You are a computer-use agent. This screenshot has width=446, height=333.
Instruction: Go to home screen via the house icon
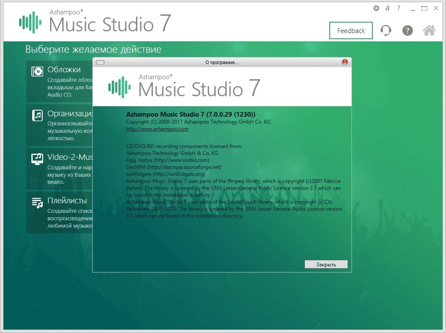coord(429,30)
